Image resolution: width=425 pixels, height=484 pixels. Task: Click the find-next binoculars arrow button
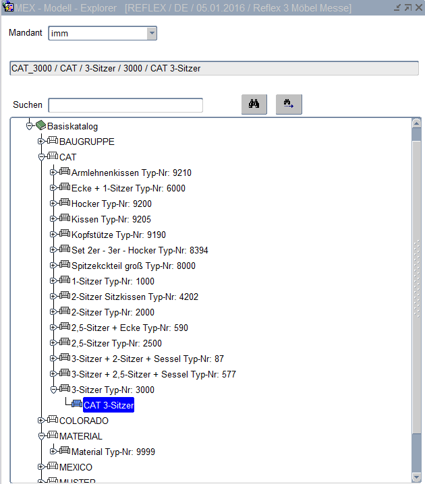(289, 104)
